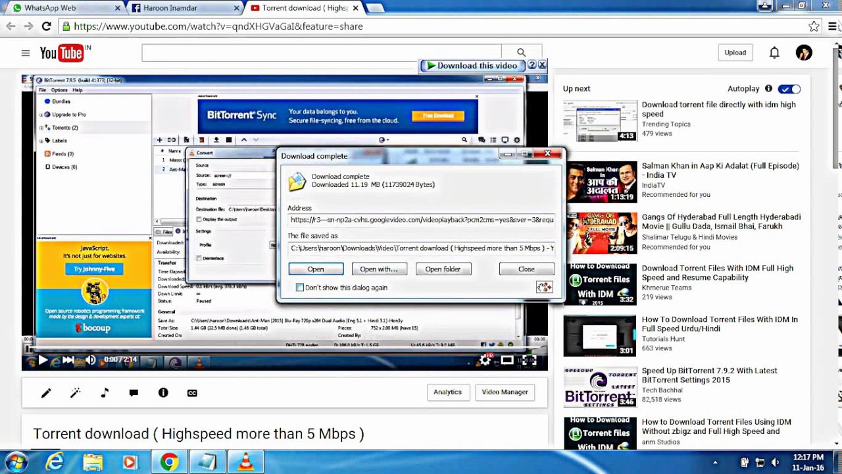
Task: Open Speed Up BitTorrent 7.9.2 video
Action: pos(709,375)
